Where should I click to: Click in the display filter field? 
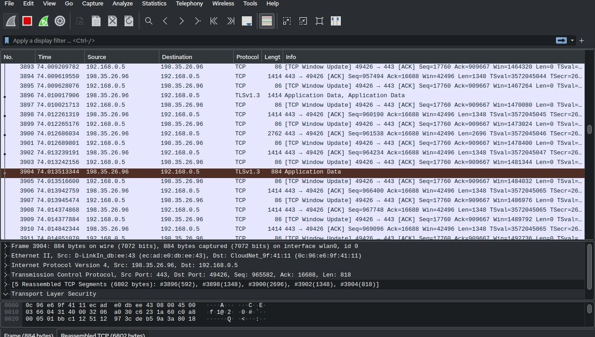coord(272,40)
